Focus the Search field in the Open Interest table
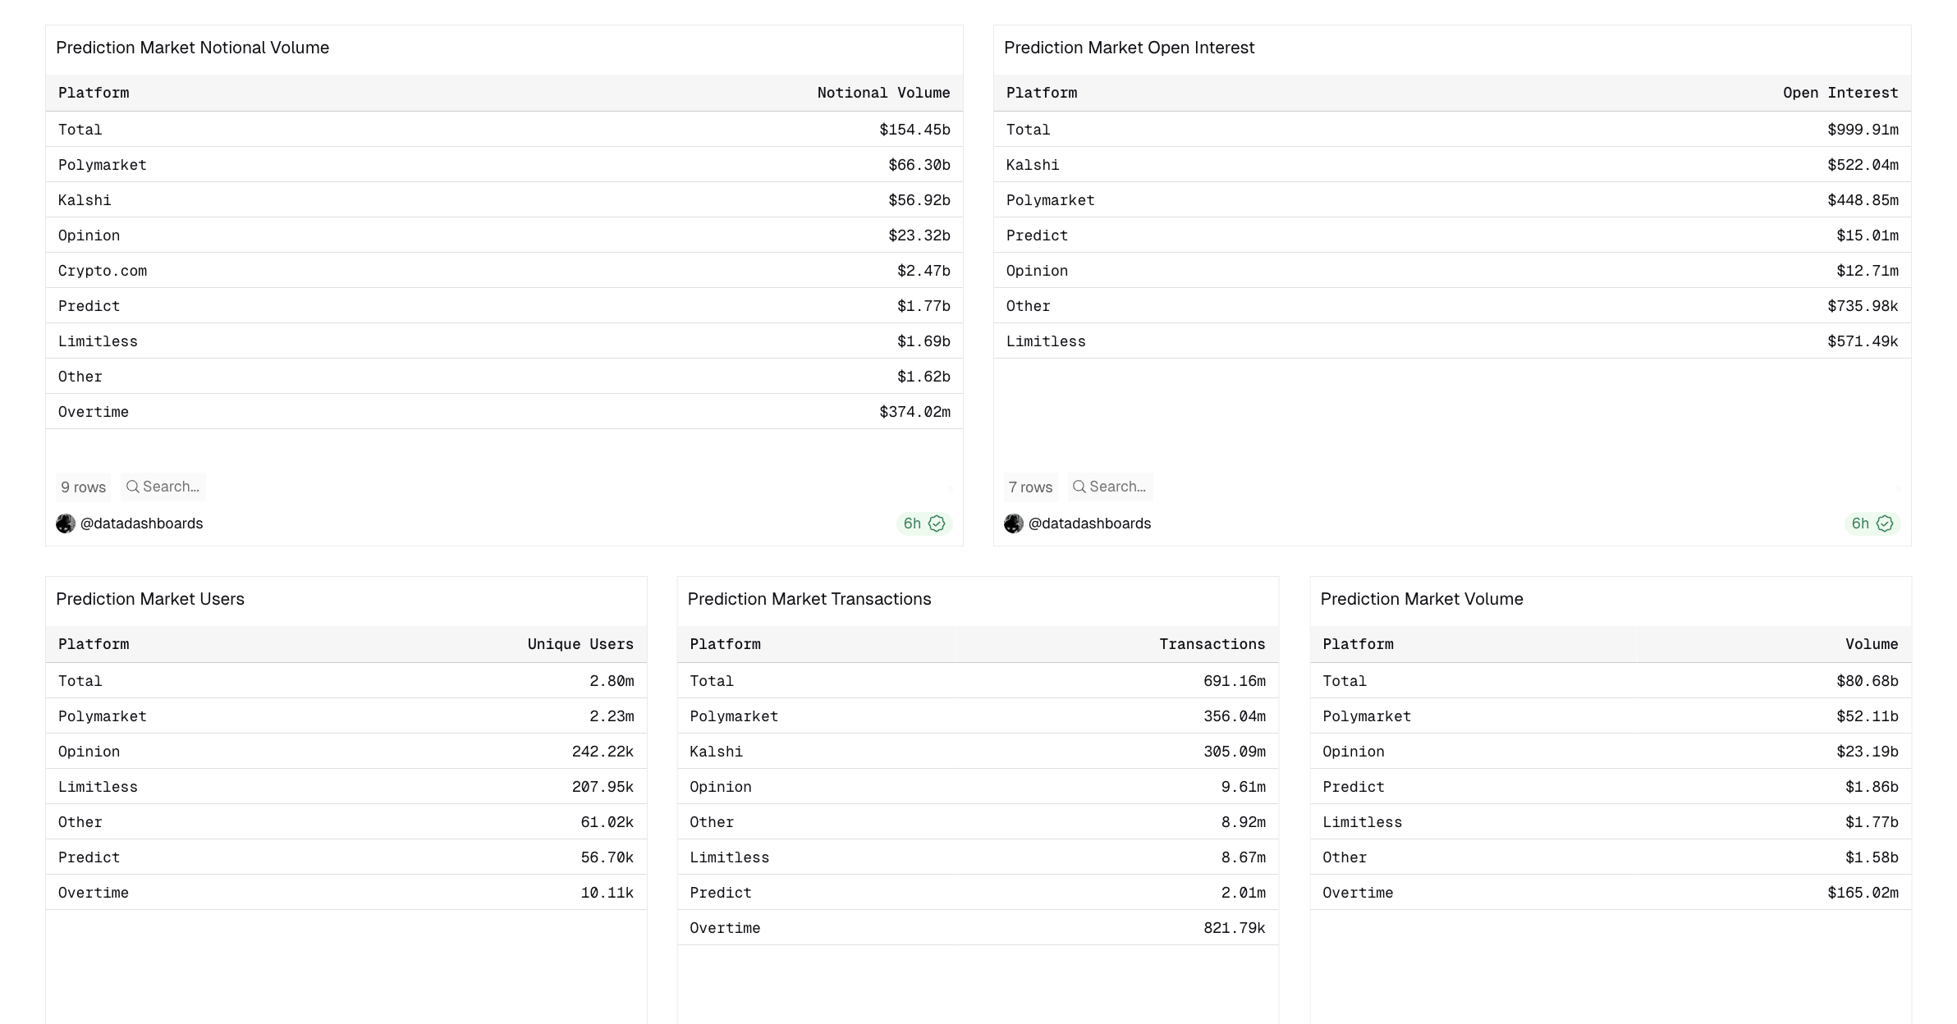1957x1024 pixels. point(1117,487)
